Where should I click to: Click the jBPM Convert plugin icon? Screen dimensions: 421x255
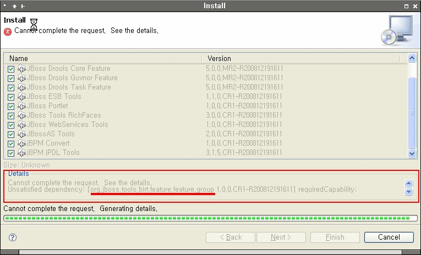click(22, 143)
